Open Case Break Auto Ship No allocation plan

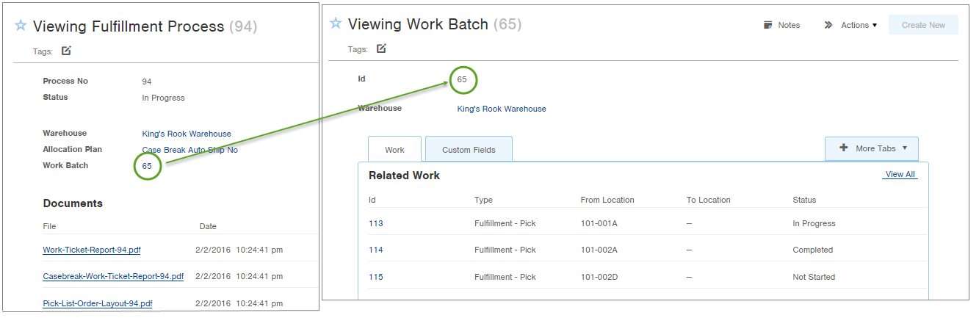coord(189,150)
